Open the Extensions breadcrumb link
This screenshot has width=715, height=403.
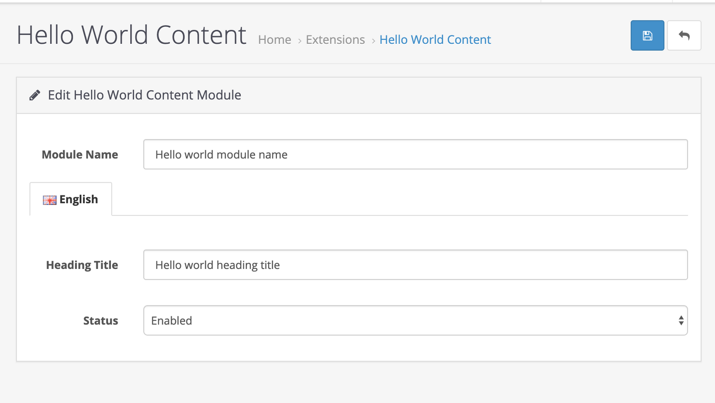[335, 40]
